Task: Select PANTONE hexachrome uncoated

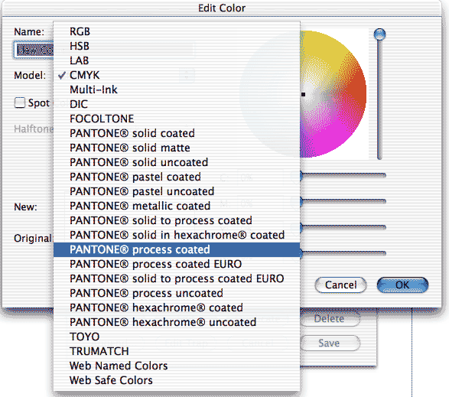Action: click(177, 322)
